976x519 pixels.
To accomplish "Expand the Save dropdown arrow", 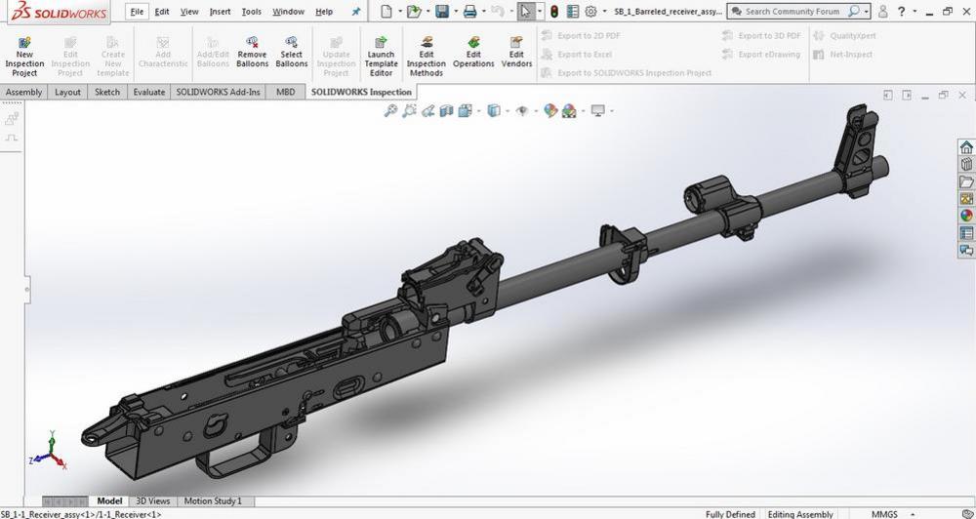I will click(x=456, y=11).
